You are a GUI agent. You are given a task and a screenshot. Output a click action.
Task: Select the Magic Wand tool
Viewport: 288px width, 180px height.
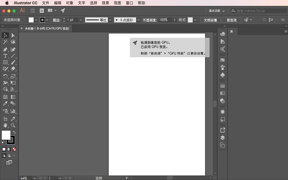[5, 42]
